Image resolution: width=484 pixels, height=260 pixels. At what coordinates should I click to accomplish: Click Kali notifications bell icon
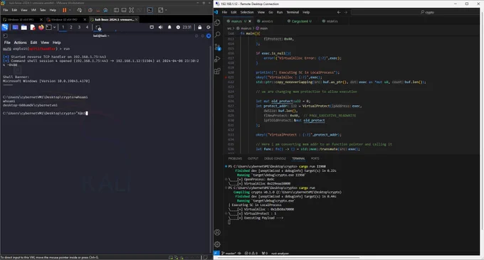tap(169, 28)
